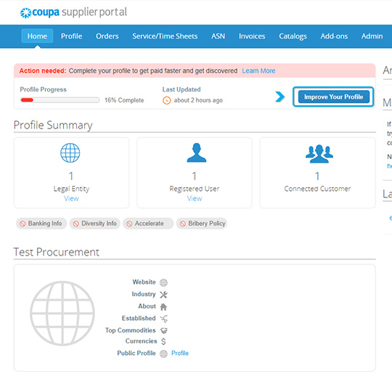The height and width of the screenshot is (392, 392).
Task: Click the Accelerate badge
Action: coord(148,224)
